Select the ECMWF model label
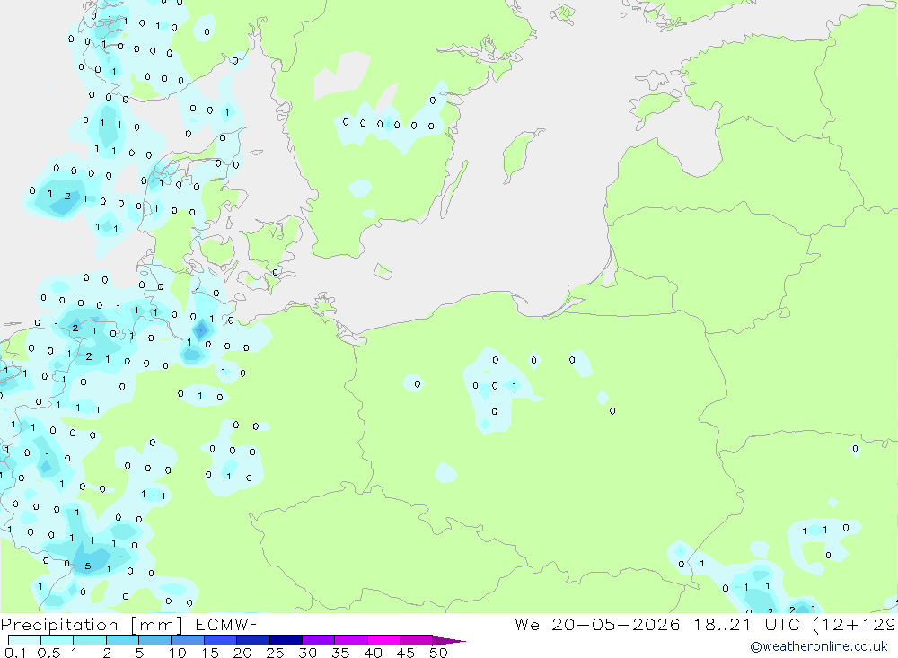898x658 pixels. 227,624
